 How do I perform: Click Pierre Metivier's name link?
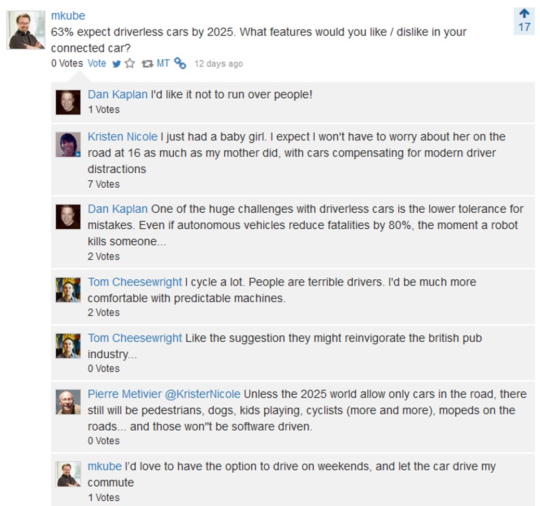[x=124, y=394]
